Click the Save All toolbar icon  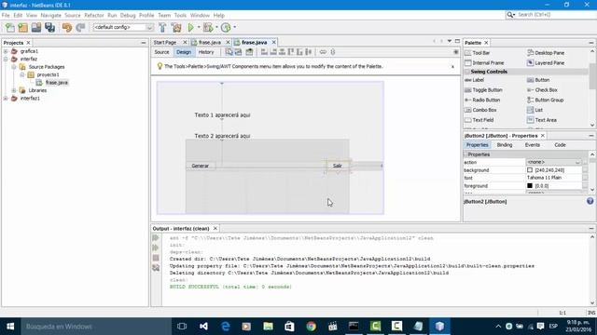(x=49, y=27)
